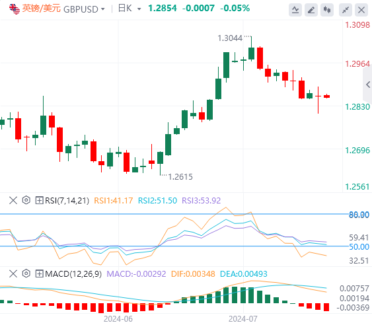
Task: Switch chart style with candlestick icon
Action: [327, 10]
